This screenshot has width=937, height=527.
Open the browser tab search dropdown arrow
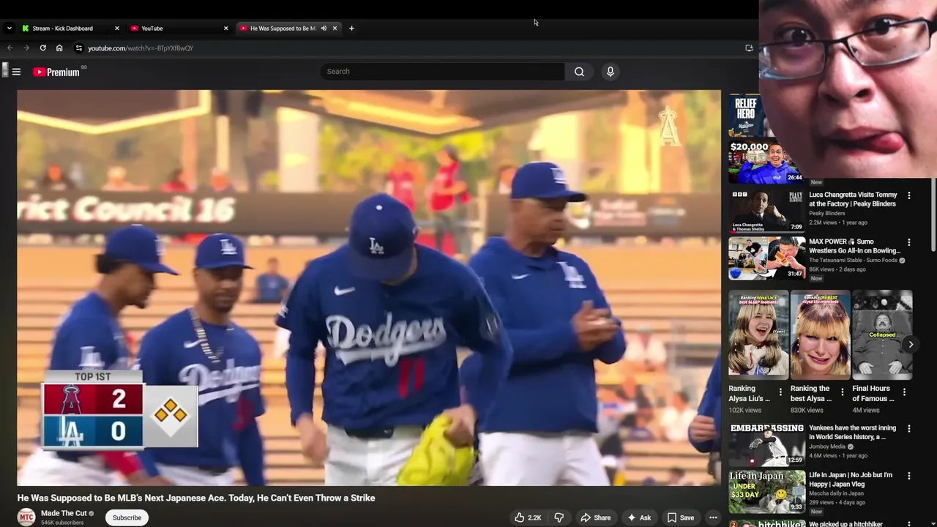coord(9,29)
